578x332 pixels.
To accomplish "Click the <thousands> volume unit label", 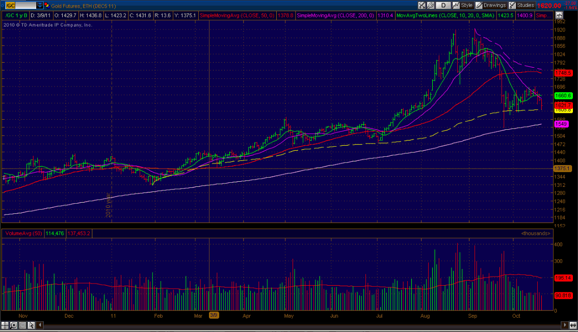I will point(536,233).
